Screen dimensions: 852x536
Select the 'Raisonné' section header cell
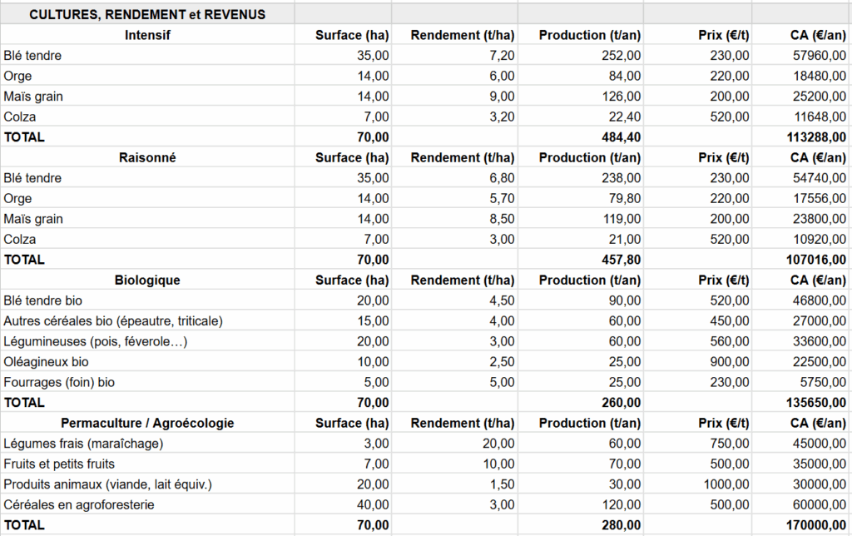(x=147, y=157)
